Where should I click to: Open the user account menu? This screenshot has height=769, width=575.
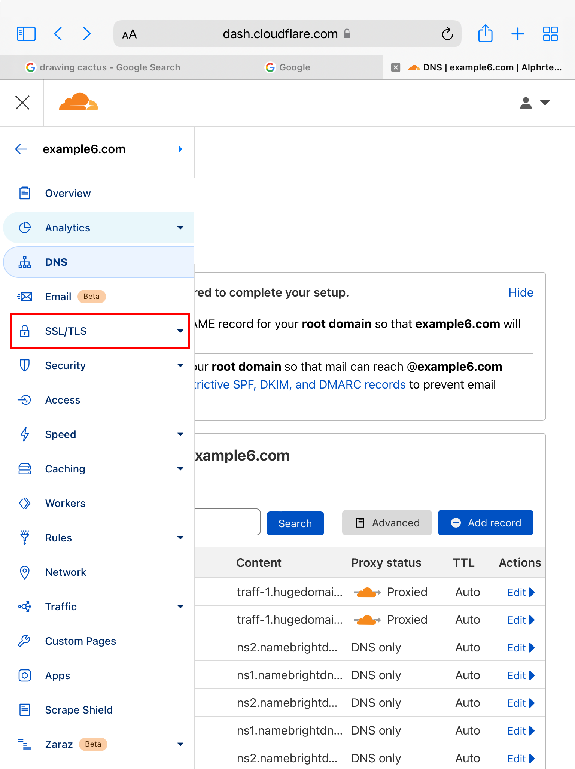tap(535, 103)
